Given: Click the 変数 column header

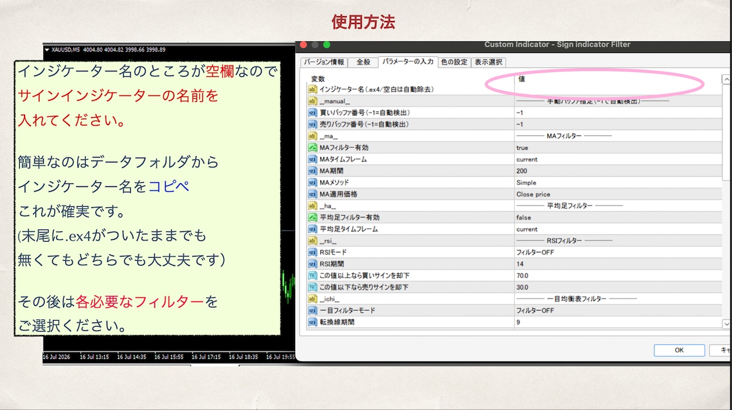Looking at the screenshot, I should 318,79.
